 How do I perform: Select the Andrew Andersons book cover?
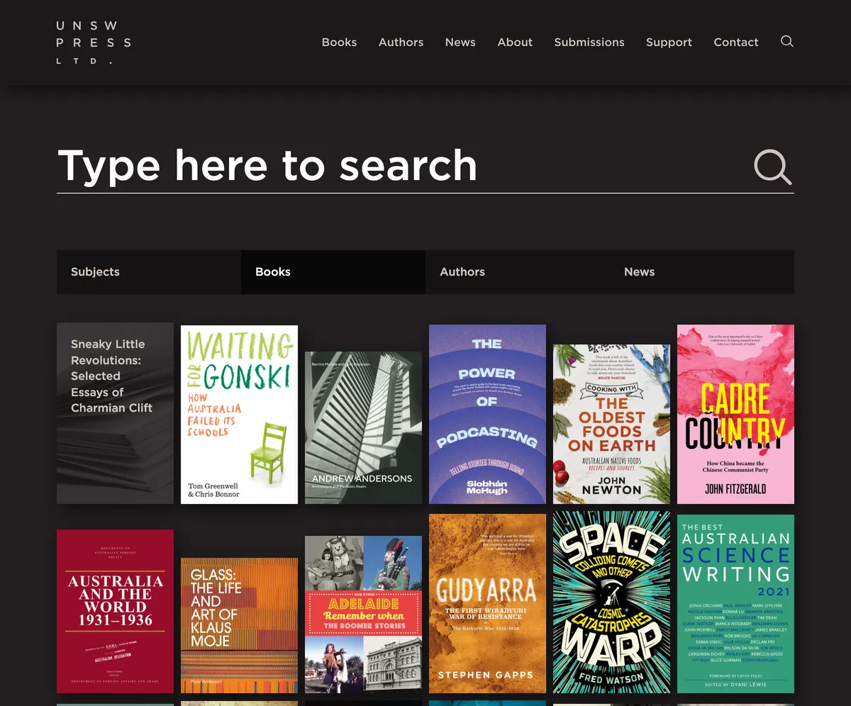363,428
